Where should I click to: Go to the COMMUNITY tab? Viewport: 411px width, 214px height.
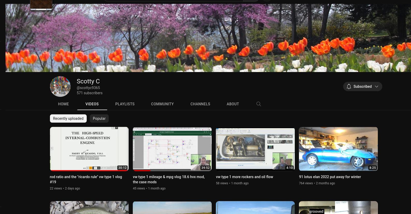[163, 104]
